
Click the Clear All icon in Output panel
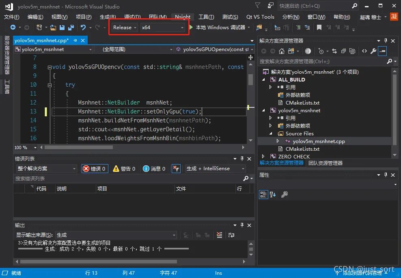point(219,235)
